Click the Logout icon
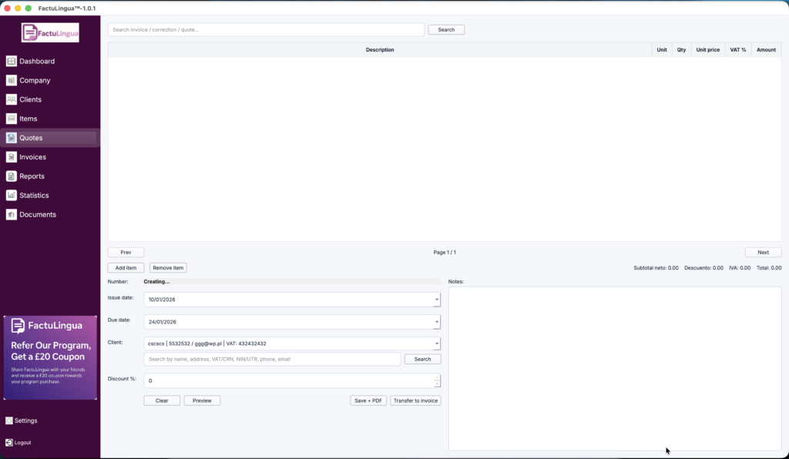789x459 pixels. [x=9, y=443]
